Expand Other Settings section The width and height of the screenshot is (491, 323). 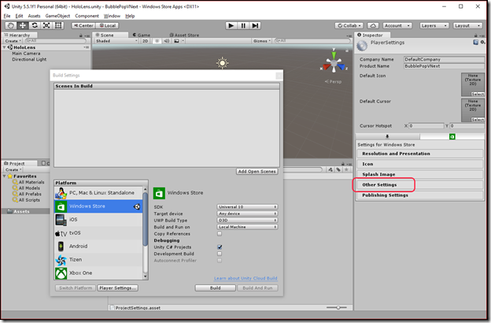(x=419, y=184)
